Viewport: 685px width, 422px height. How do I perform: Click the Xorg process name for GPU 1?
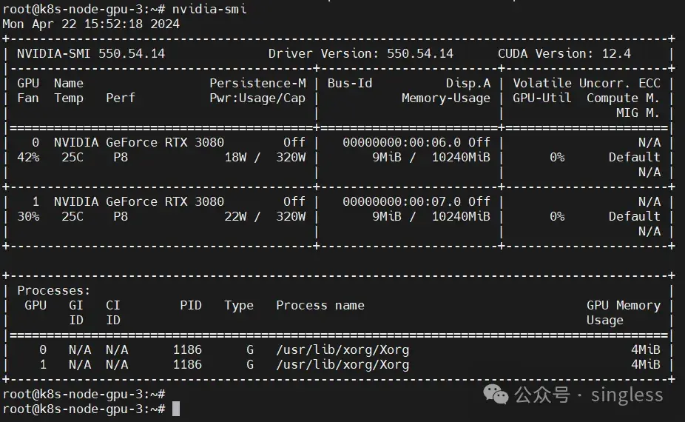(x=342, y=365)
